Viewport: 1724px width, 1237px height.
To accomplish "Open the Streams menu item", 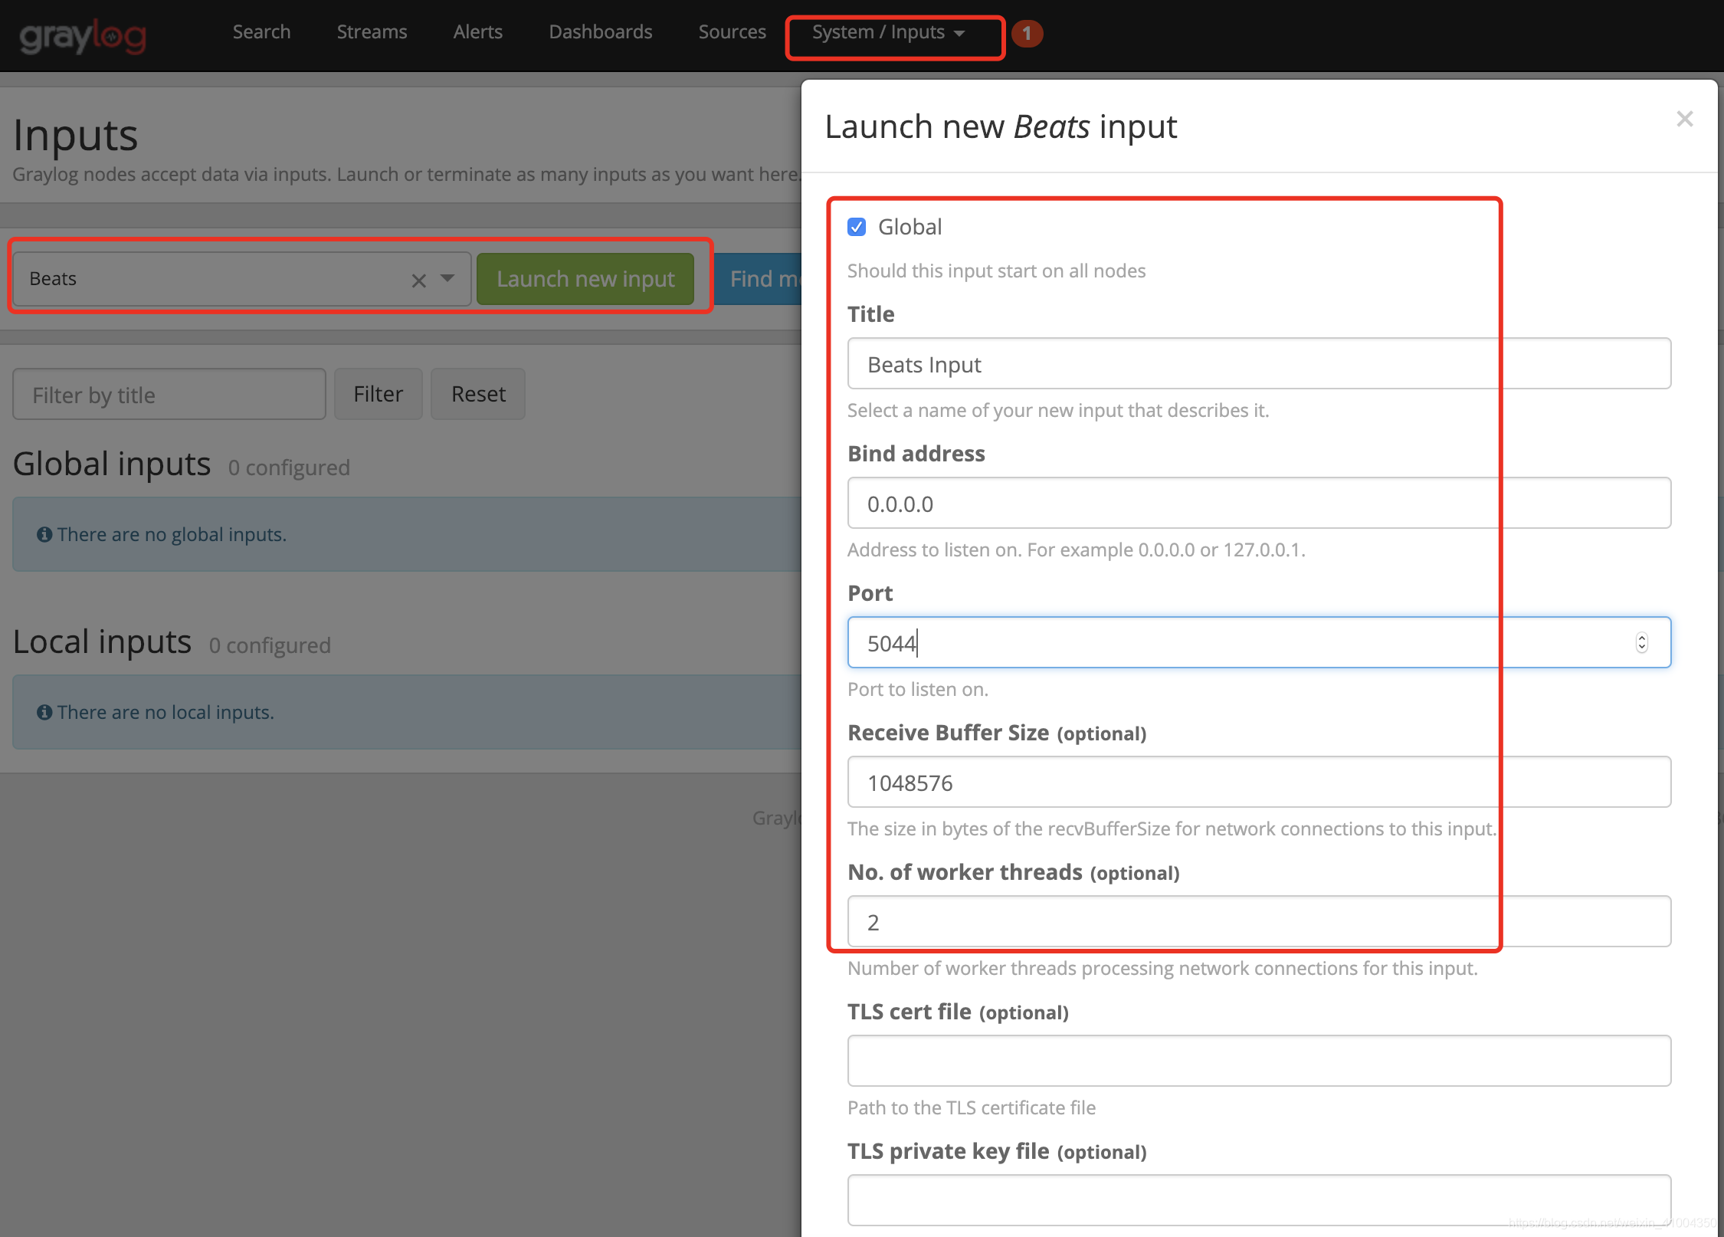I will (x=372, y=32).
